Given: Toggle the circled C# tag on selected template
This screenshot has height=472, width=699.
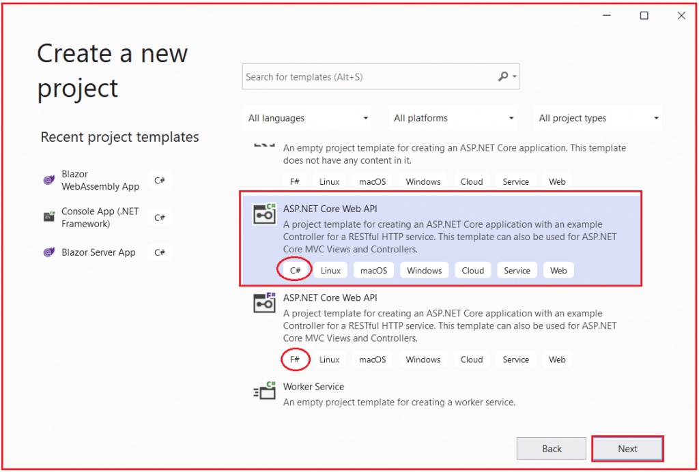Looking at the screenshot, I should 294,269.
